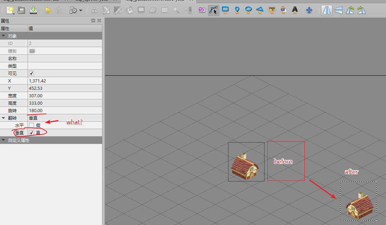386x225 pixels.
Task: Click the 类型 value field
Action: pyautogui.click(x=65, y=66)
